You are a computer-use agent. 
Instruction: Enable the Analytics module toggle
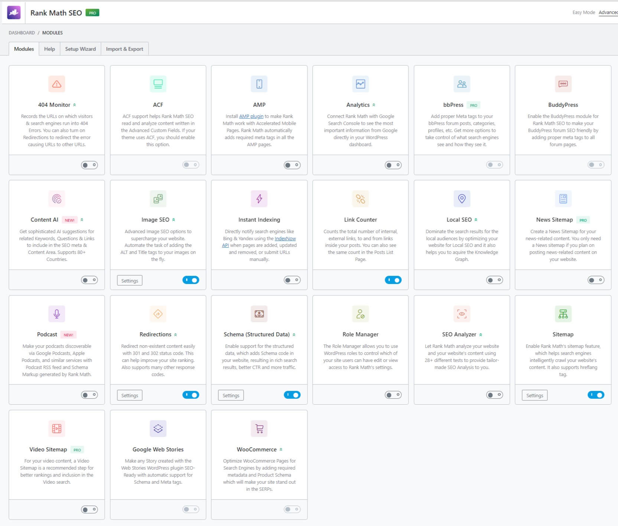pyautogui.click(x=393, y=165)
